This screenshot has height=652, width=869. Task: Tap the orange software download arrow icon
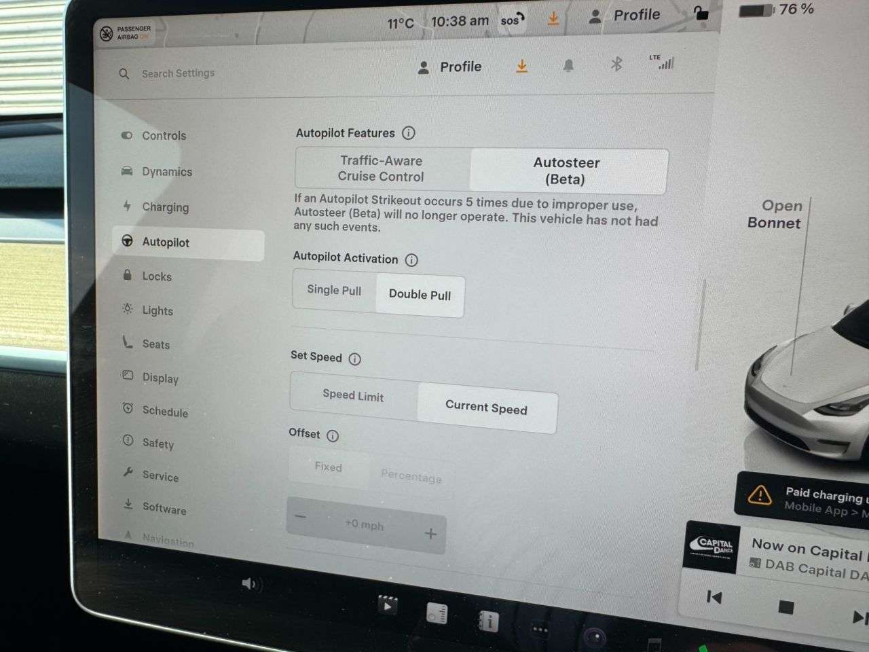tap(521, 66)
